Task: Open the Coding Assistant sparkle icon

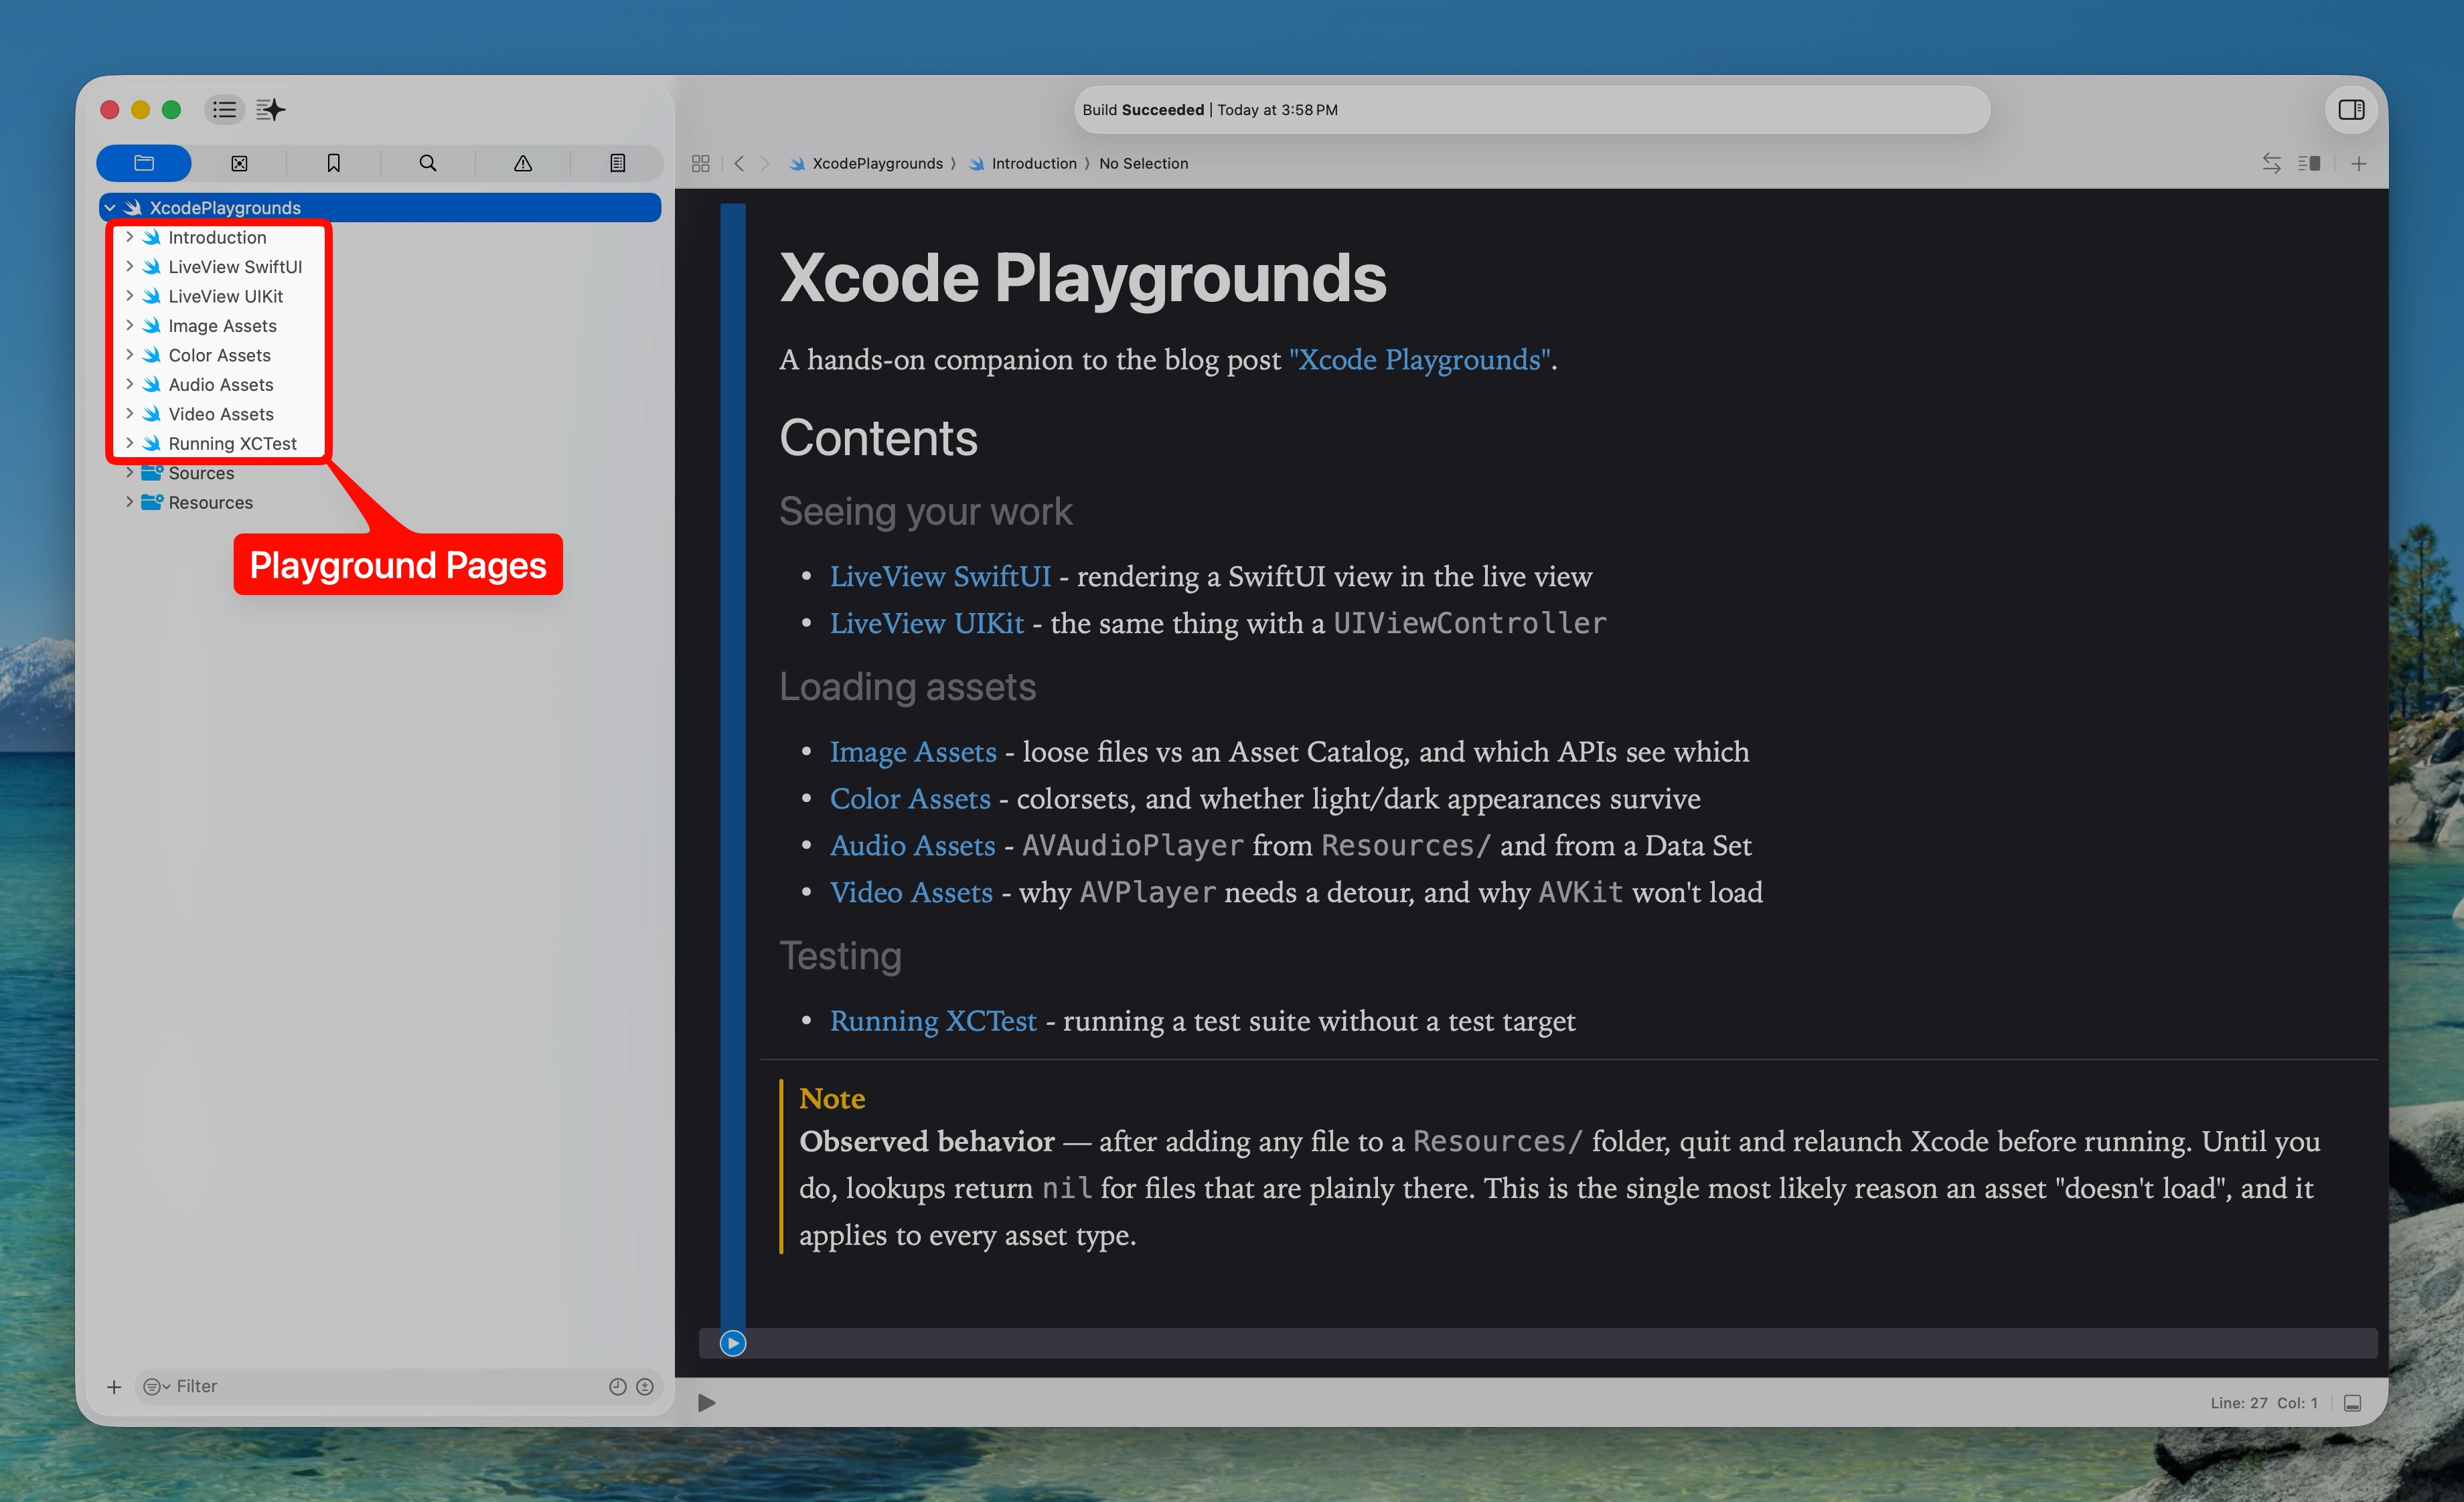Action: tap(270, 109)
